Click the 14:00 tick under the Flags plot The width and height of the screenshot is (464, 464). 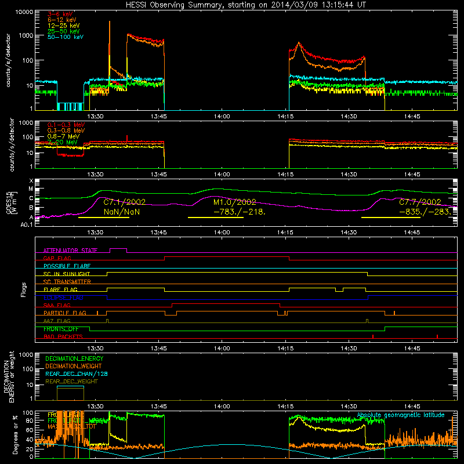click(x=222, y=349)
